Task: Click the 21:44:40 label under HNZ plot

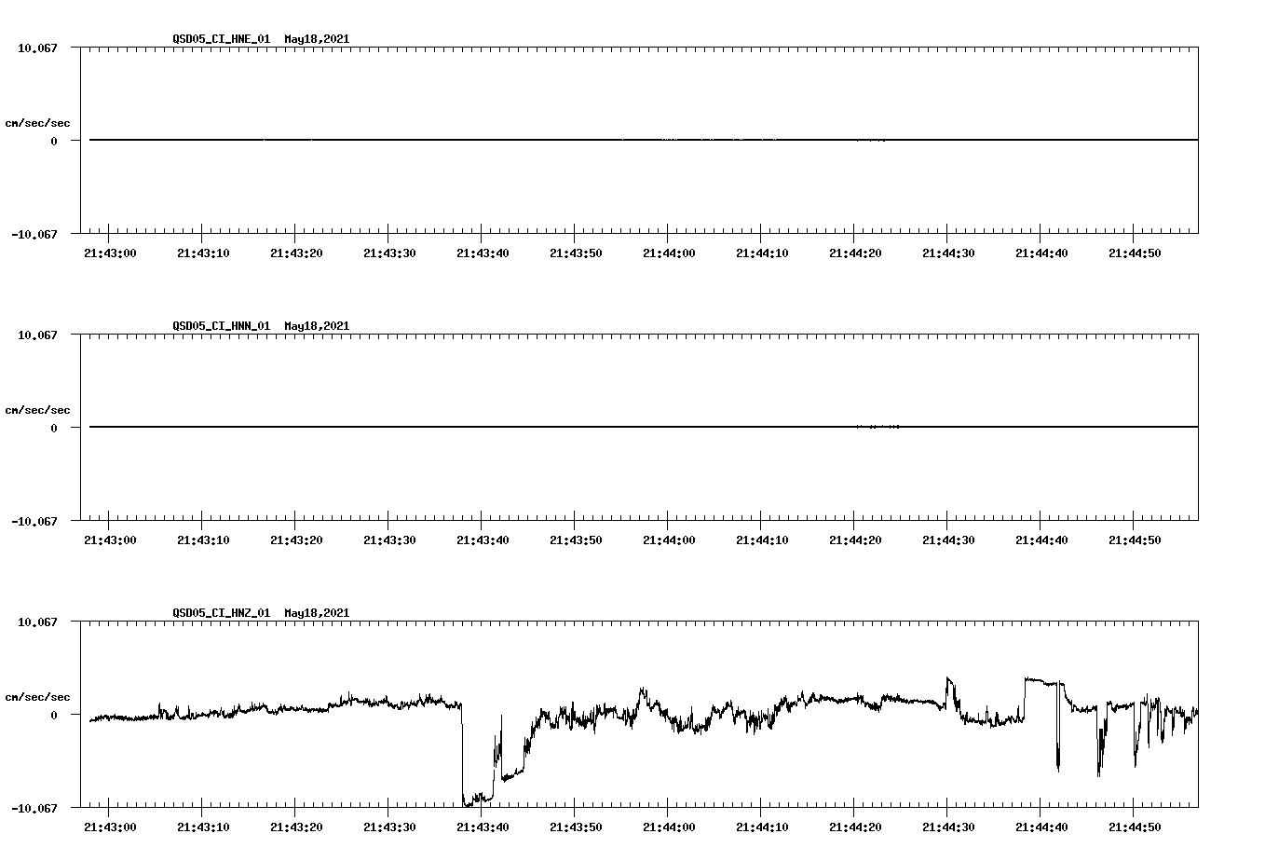Action: [1041, 827]
